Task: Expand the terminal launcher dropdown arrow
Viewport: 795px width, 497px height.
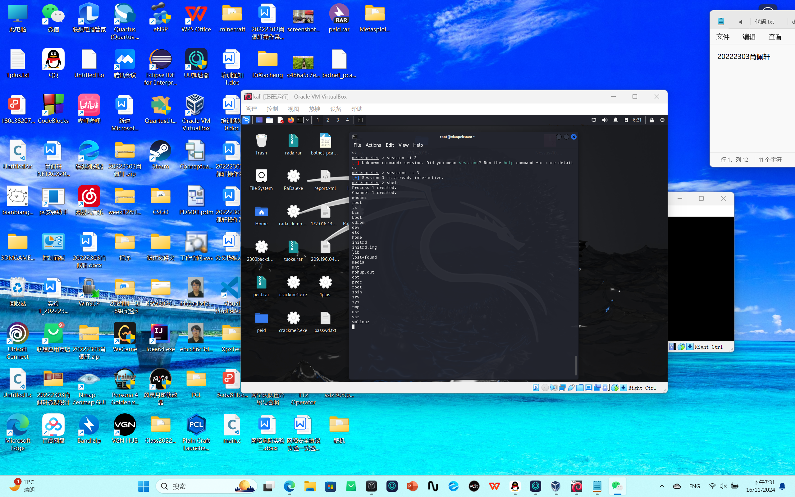Action: [307, 120]
